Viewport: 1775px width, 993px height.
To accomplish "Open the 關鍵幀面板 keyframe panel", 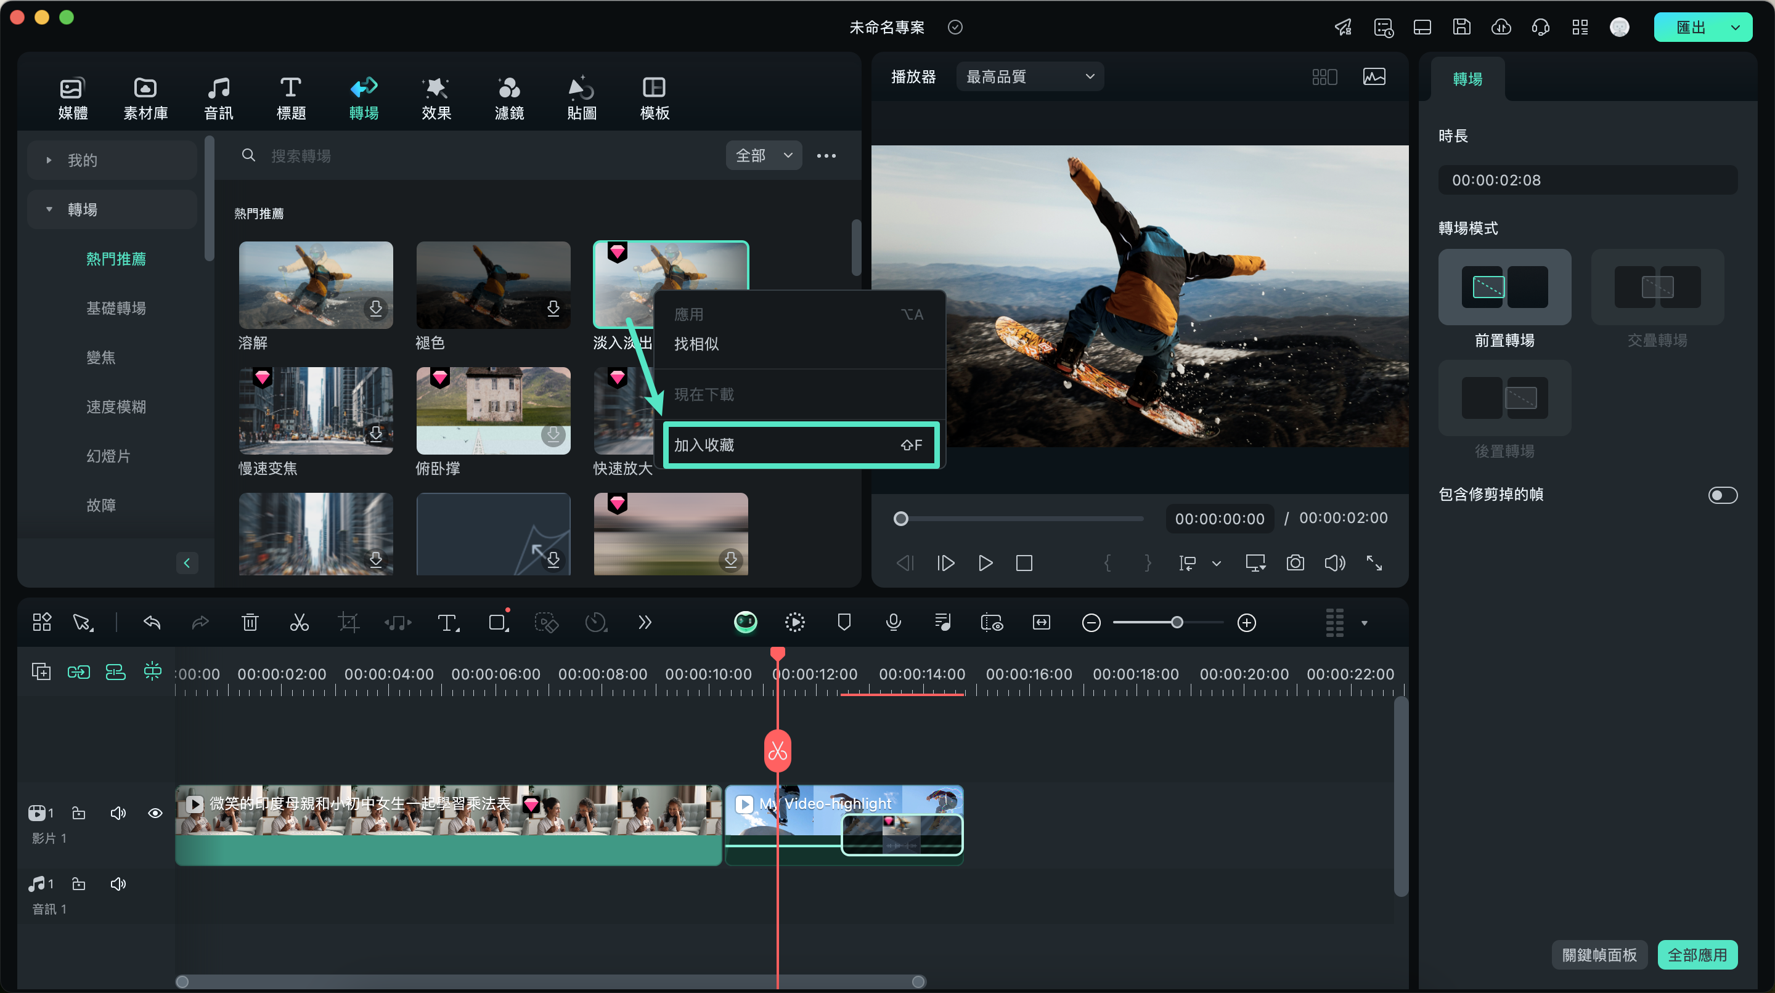I will point(1599,955).
